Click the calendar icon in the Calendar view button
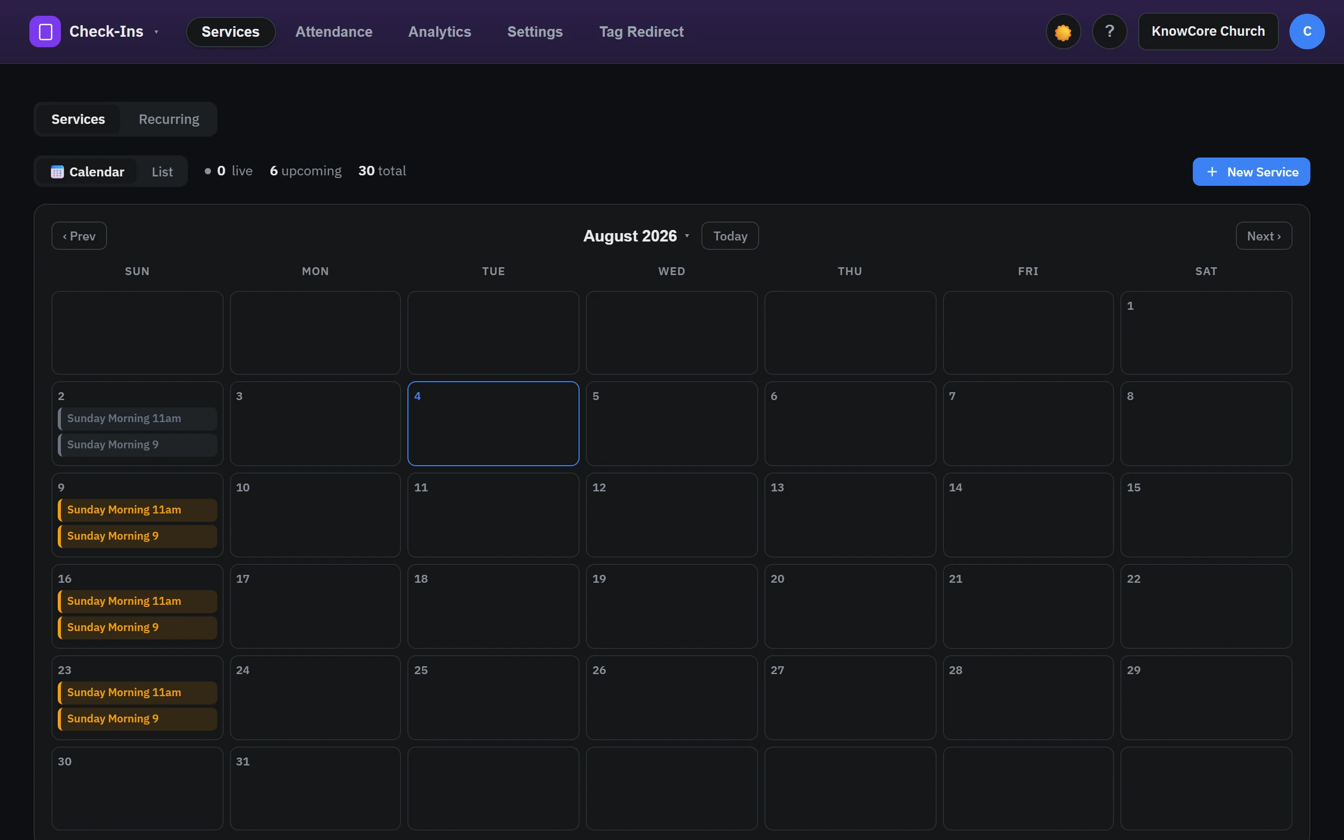Image resolution: width=1344 pixels, height=840 pixels. pos(57,172)
